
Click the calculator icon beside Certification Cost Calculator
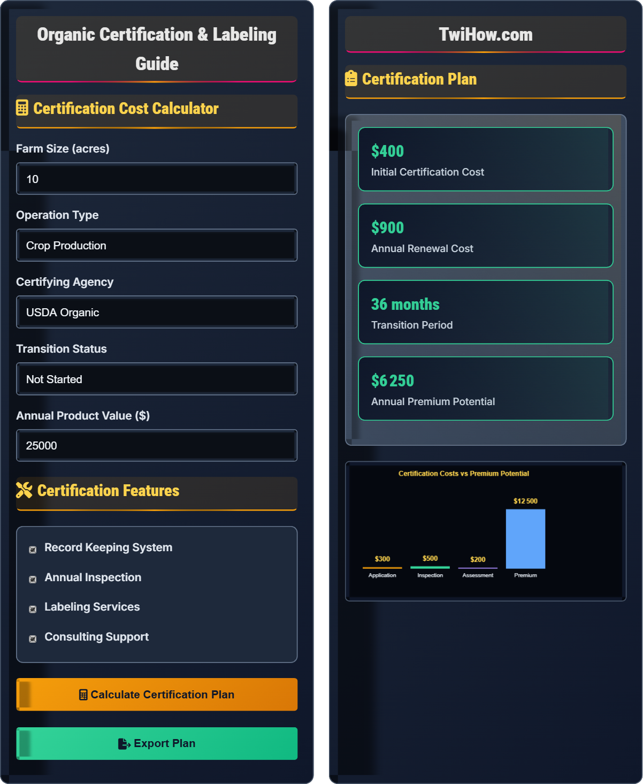[22, 108]
